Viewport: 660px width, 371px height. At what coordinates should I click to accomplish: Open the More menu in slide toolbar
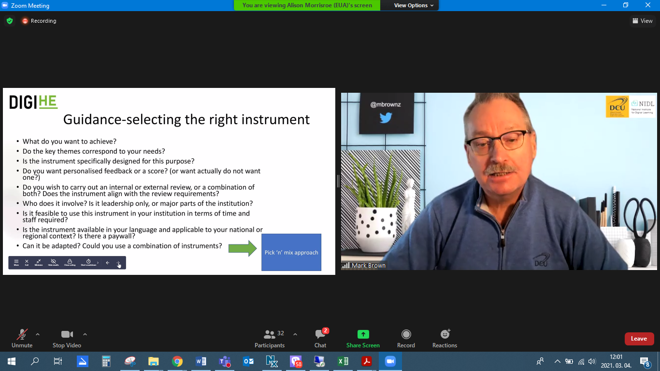16,262
